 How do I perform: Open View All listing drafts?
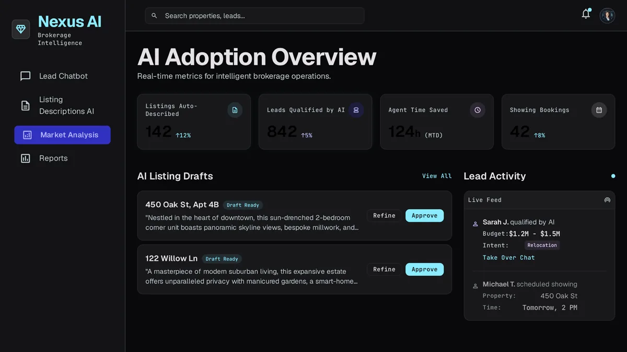point(437,176)
